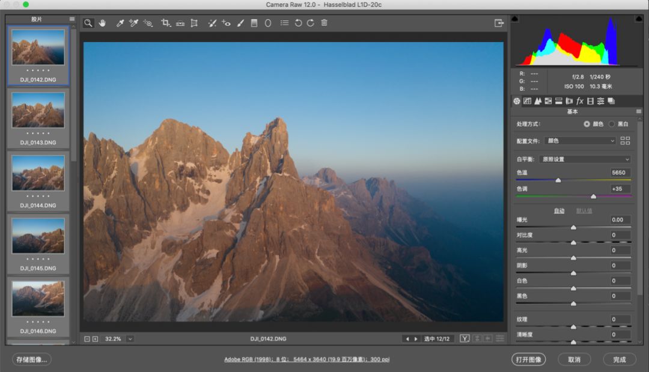The width and height of the screenshot is (649, 372).
Task: Choose the Targeted Adjustment tool
Action: tap(148, 23)
